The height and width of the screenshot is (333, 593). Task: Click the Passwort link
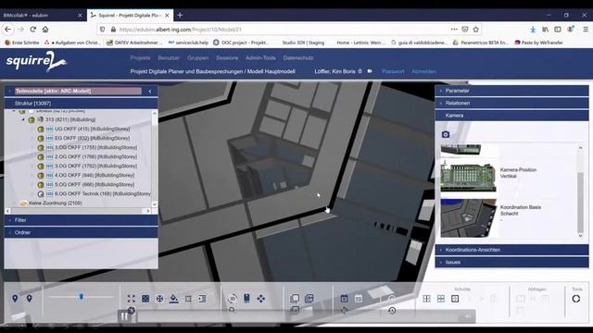(393, 71)
